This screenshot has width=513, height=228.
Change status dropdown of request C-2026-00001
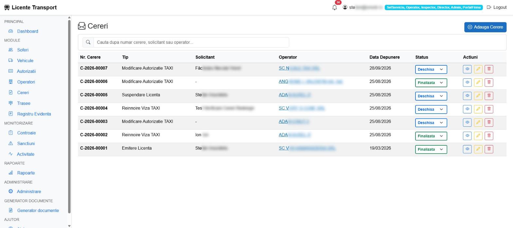tap(431, 149)
